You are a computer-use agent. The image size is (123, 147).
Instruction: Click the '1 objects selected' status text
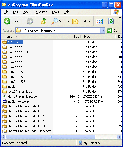point(14,143)
